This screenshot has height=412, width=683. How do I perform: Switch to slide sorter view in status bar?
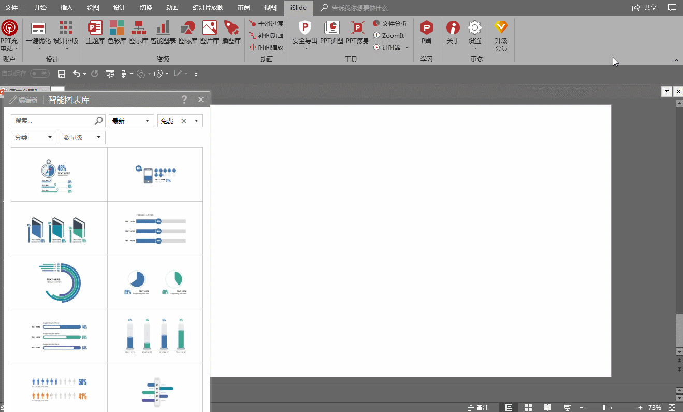(x=528, y=408)
